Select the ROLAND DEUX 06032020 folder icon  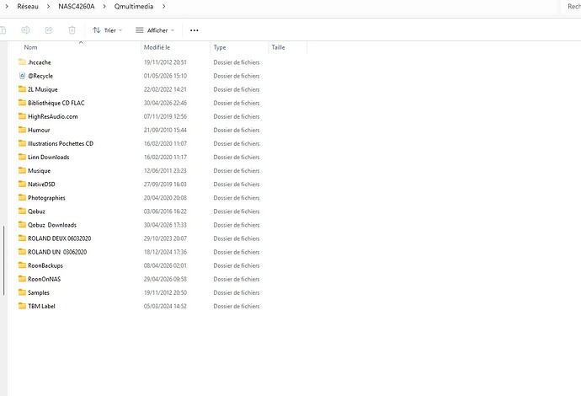[x=22, y=238]
